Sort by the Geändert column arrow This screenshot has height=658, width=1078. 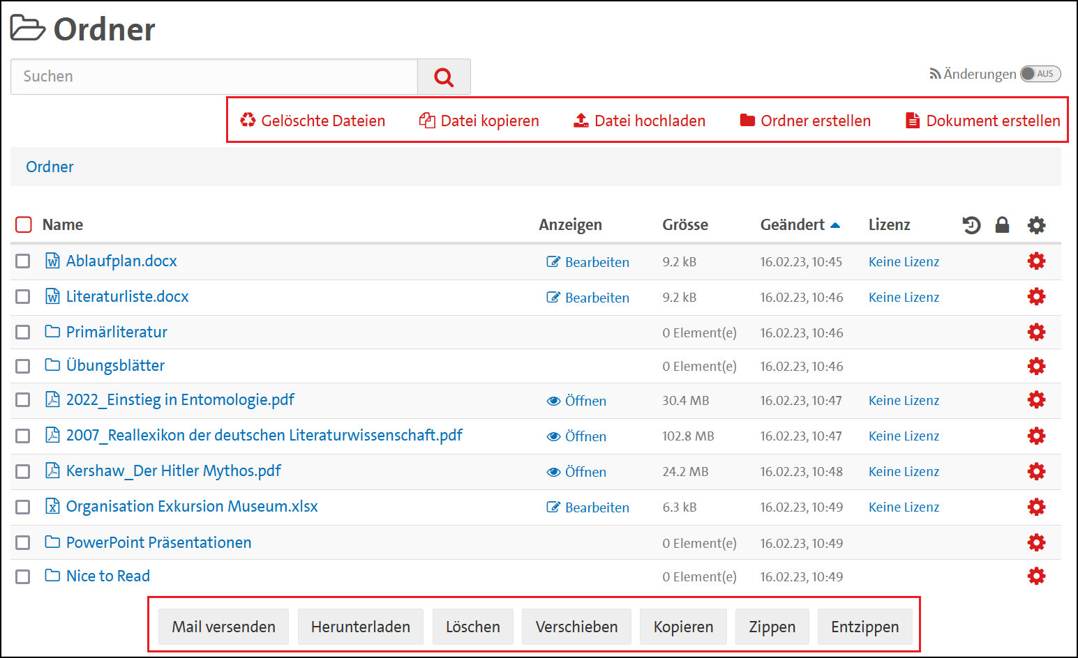(x=835, y=225)
